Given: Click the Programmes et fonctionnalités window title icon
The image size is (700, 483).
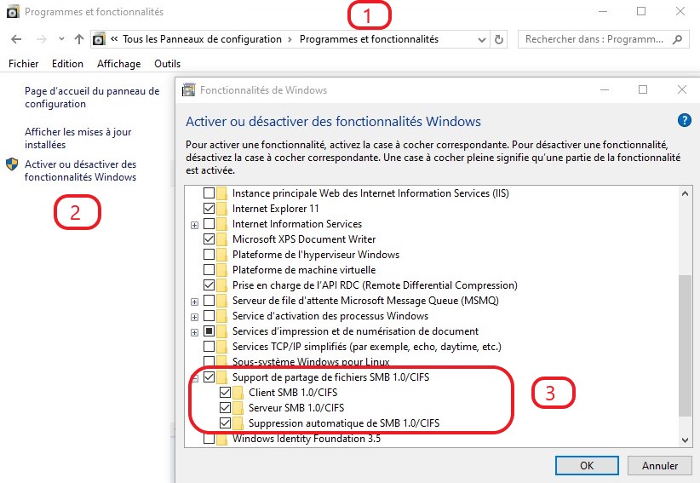Looking at the screenshot, I should coord(13,12).
